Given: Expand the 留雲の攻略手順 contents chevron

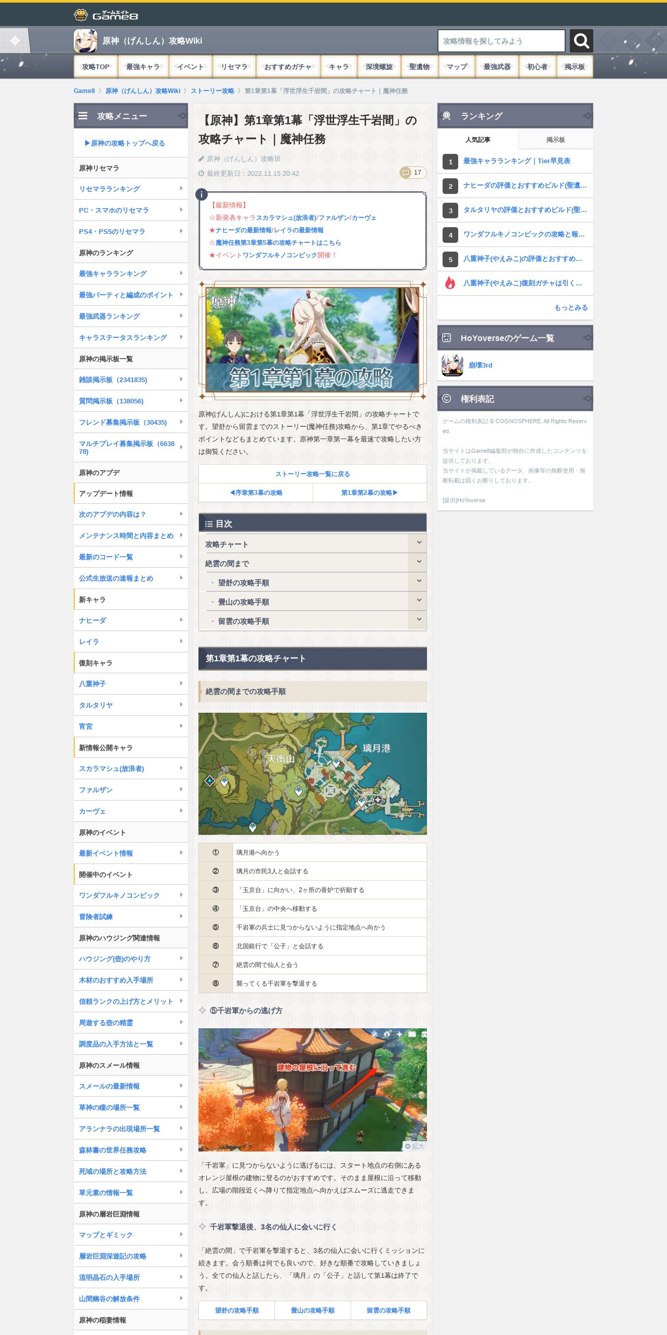Looking at the screenshot, I should tap(418, 620).
